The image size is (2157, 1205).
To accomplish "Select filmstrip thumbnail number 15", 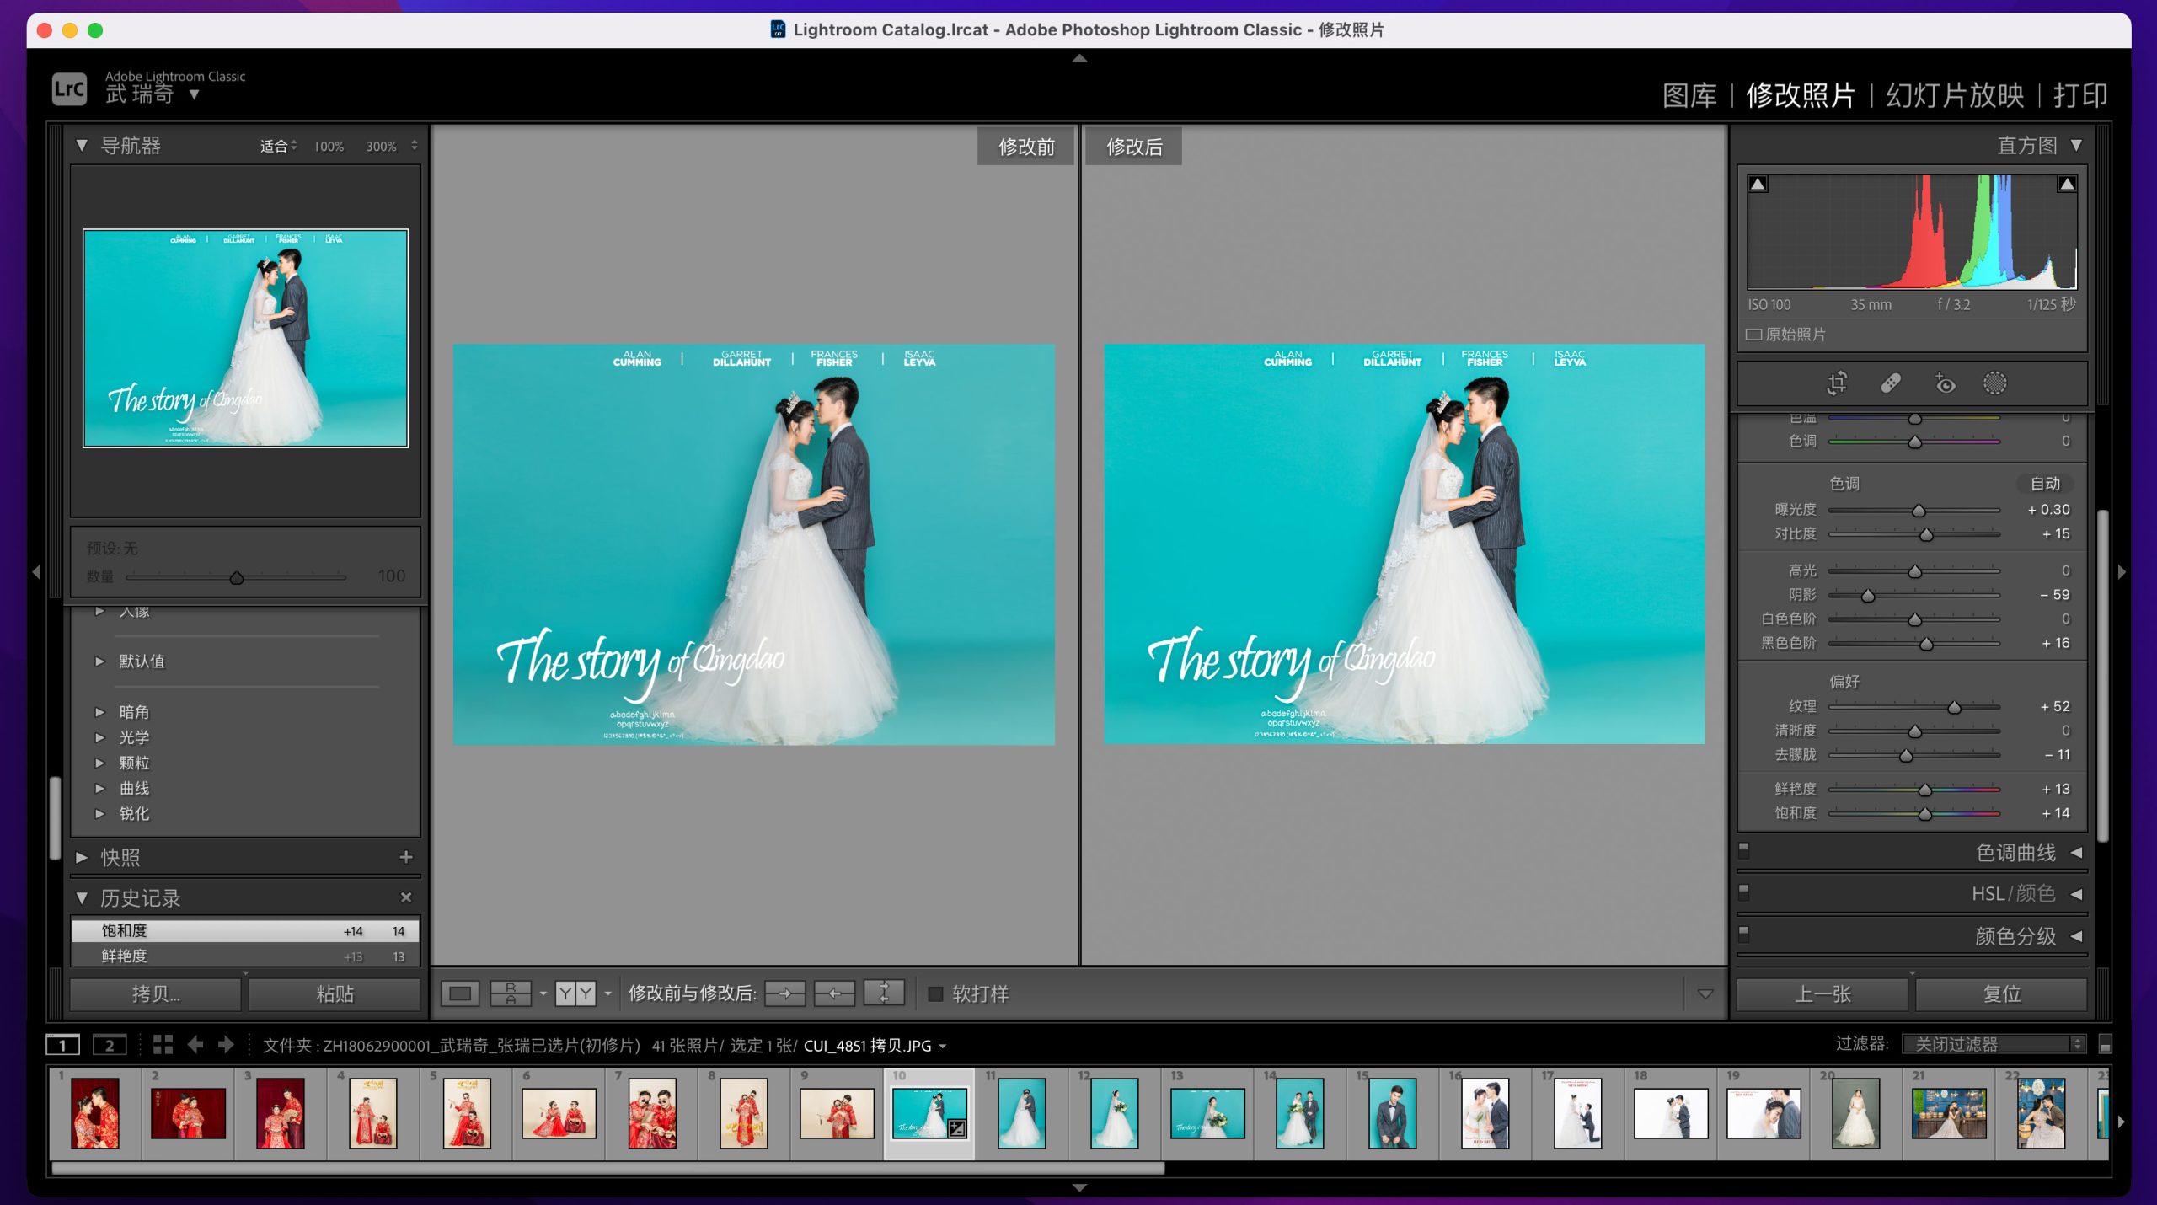I will coord(1392,1112).
